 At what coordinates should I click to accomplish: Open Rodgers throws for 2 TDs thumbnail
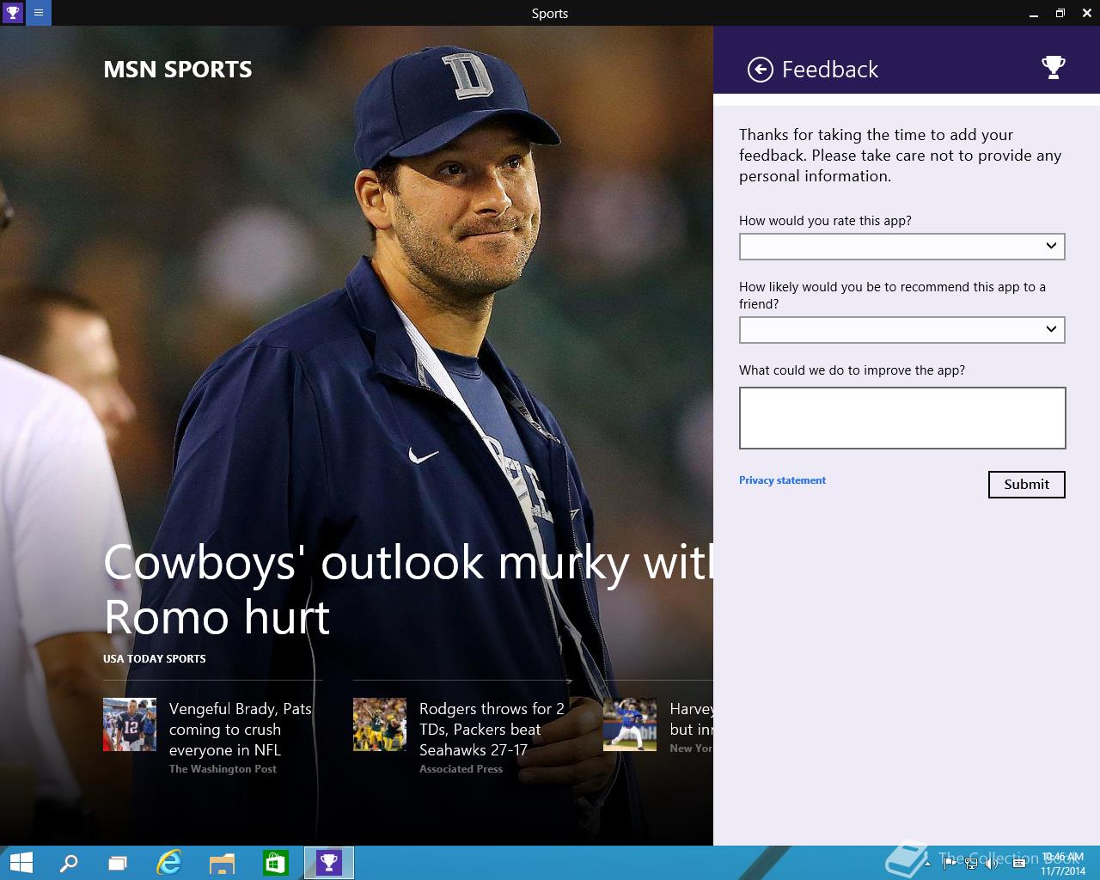click(x=380, y=724)
